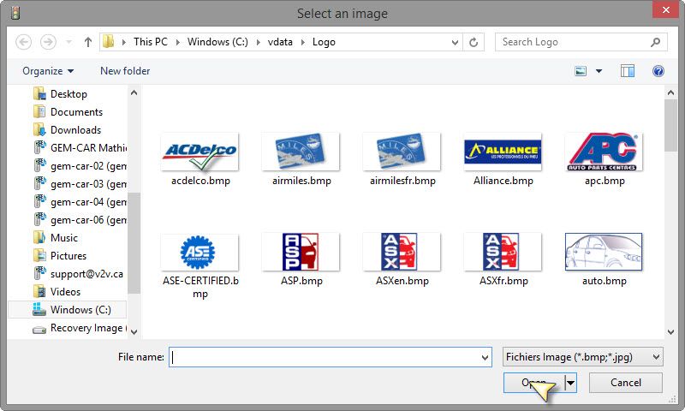Select Windows (C:) drive in navigation pane
The height and width of the screenshot is (411, 685).
coord(68,310)
